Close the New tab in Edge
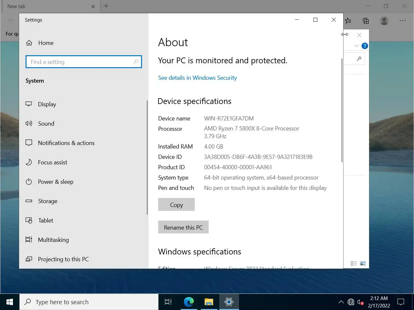The height and width of the screenshot is (310, 414). 93,6
